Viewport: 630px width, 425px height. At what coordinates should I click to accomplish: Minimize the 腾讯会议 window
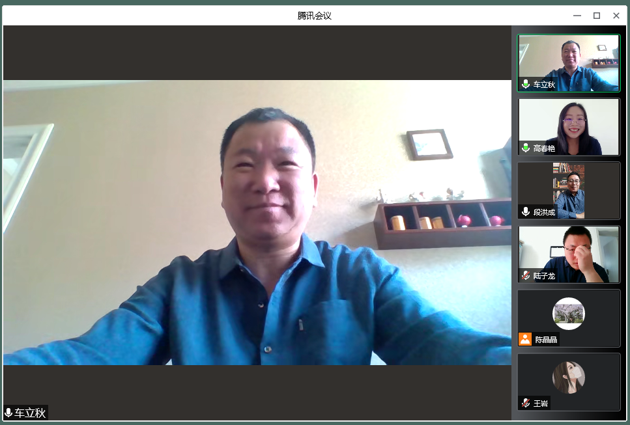[577, 16]
